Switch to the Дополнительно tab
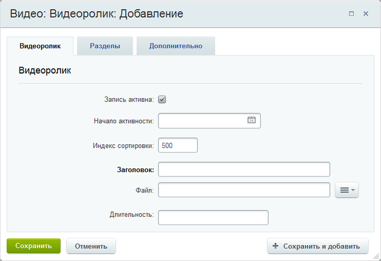381x261 pixels. coord(176,46)
